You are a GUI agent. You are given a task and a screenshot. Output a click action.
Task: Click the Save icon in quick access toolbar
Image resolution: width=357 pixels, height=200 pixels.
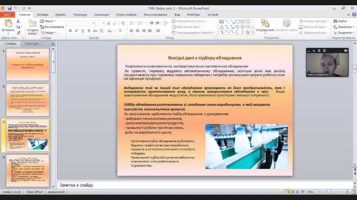[x=9, y=8]
